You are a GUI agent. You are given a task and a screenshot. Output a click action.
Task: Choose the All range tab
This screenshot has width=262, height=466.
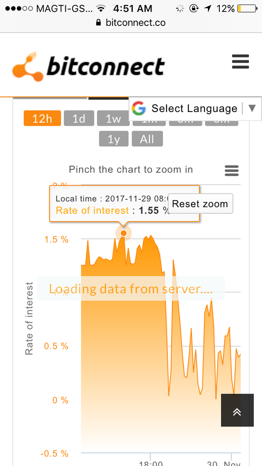[x=147, y=139]
